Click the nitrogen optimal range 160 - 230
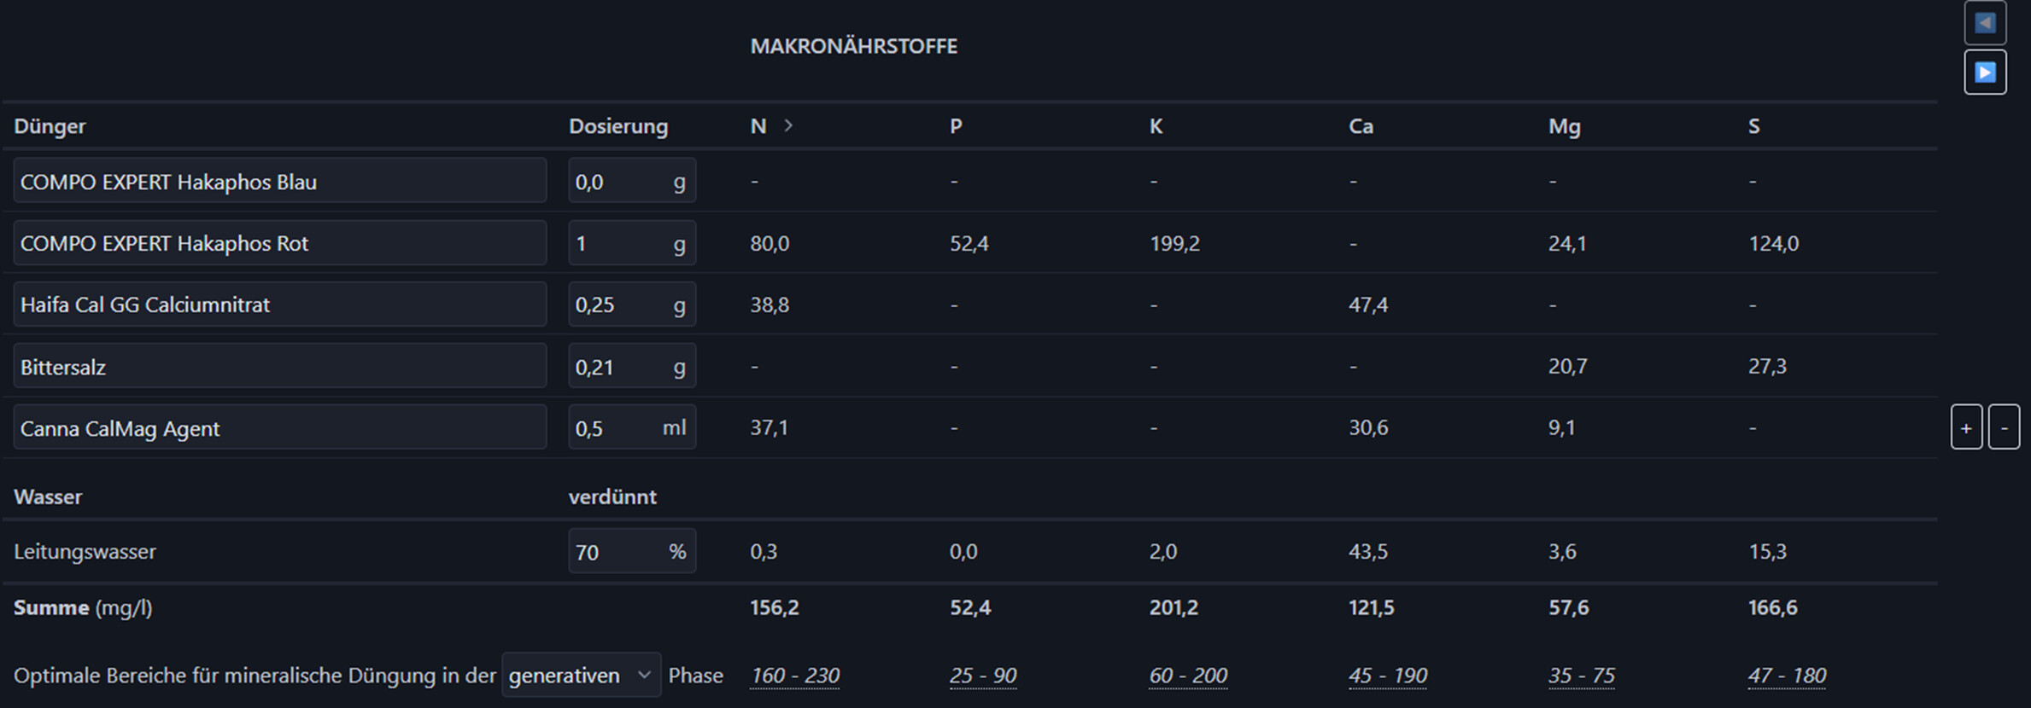Image resolution: width=2031 pixels, height=708 pixels. (x=794, y=676)
